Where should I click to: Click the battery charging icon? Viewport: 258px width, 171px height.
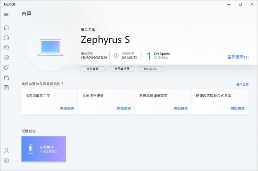click(x=30, y=149)
